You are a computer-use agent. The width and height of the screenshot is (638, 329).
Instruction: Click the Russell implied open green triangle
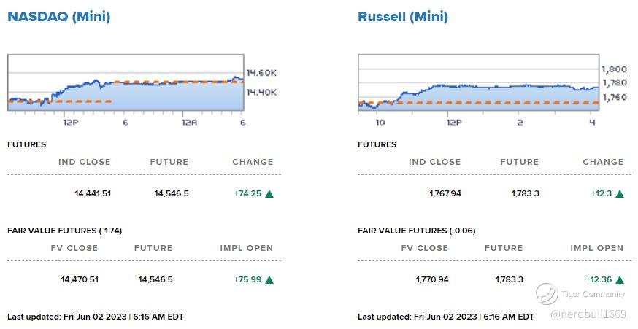[620, 280]
